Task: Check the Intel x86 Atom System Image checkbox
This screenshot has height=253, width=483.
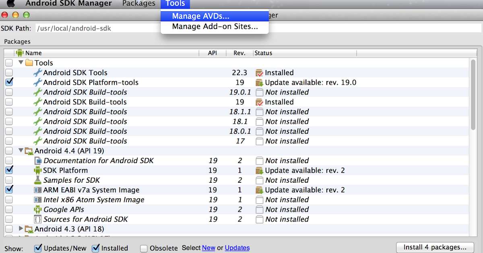Action: (9, 200)
